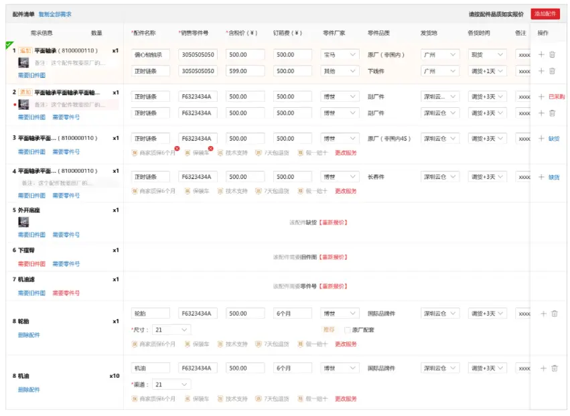Click 保装车 service icon under 轮胎 row
This screenshot has width=570, height=416.
[x=188, y=344]
